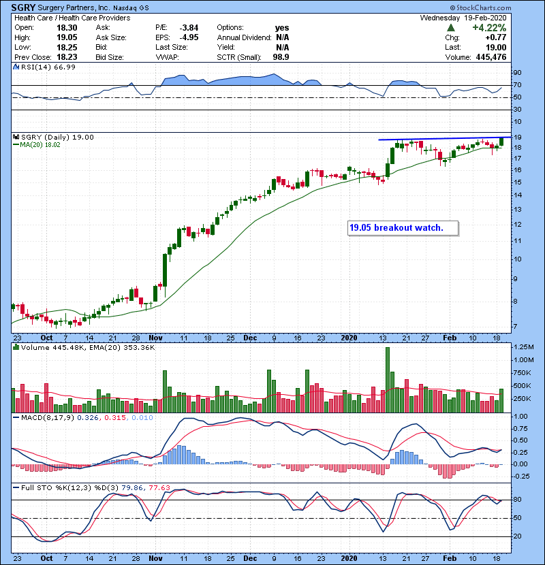Click the blue horizontal resistance trendline
Screen dimensions: 545x565
(443, 139)
